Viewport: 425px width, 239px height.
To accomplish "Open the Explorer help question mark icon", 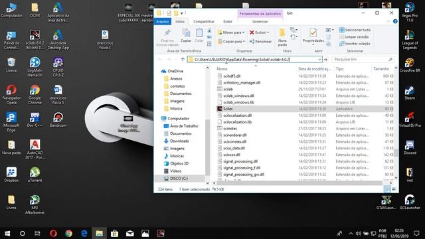I will pyautogui.click(x=395, y=21).
